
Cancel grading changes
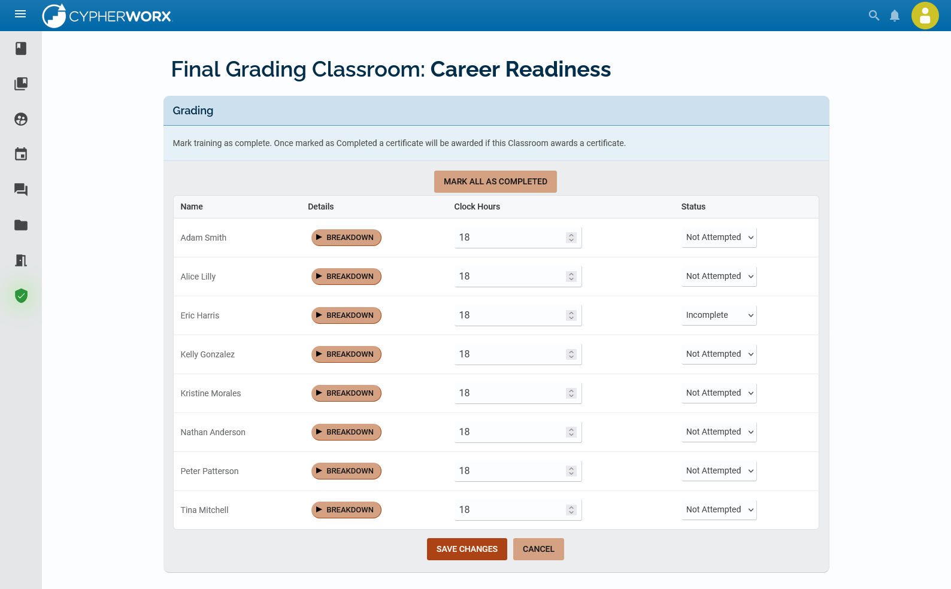(538, 549)
